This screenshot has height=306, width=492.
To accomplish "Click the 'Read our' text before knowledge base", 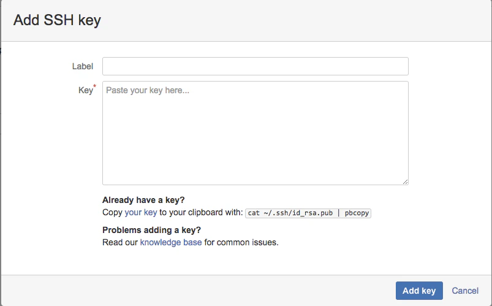I will click(120, 243).
